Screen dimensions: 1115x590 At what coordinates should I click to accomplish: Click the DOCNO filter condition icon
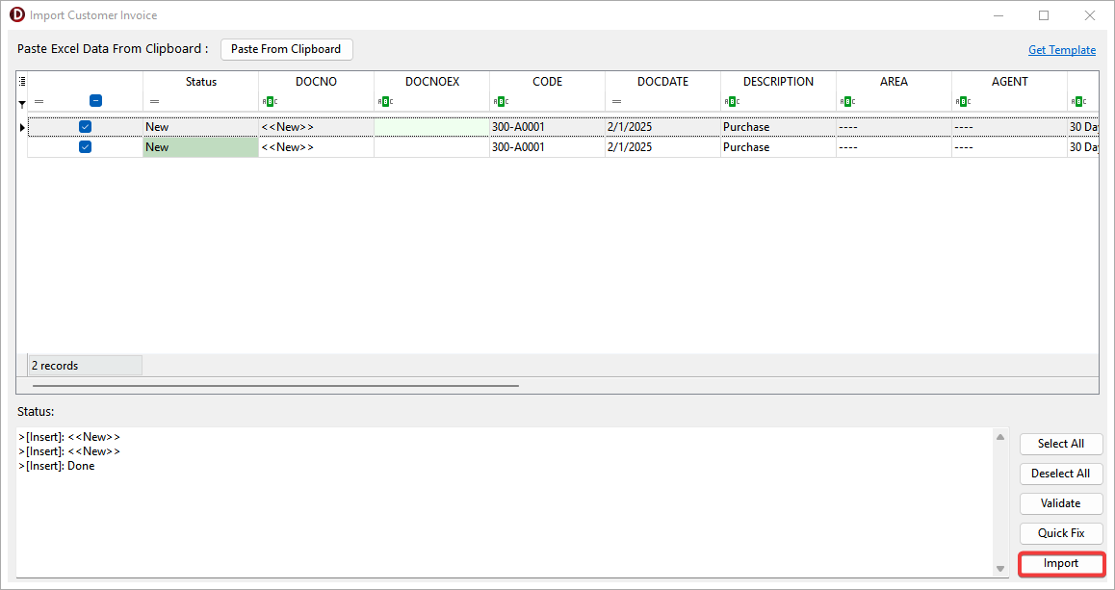pyautogui.click(x=270, y=101)
